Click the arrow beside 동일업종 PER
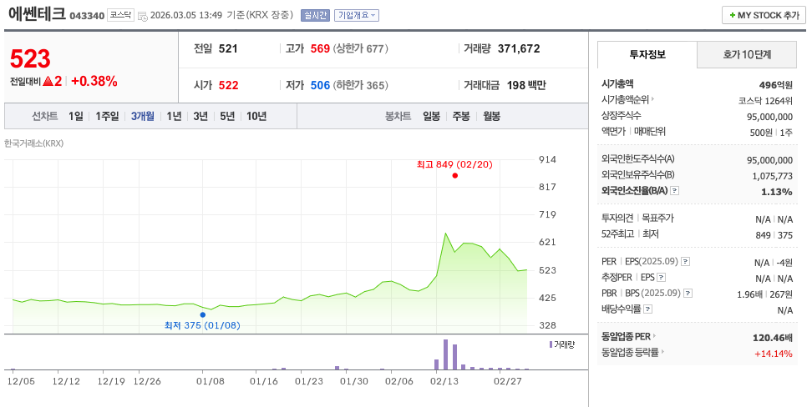This screenshot has width=812, height=407. tap(655, 337)
